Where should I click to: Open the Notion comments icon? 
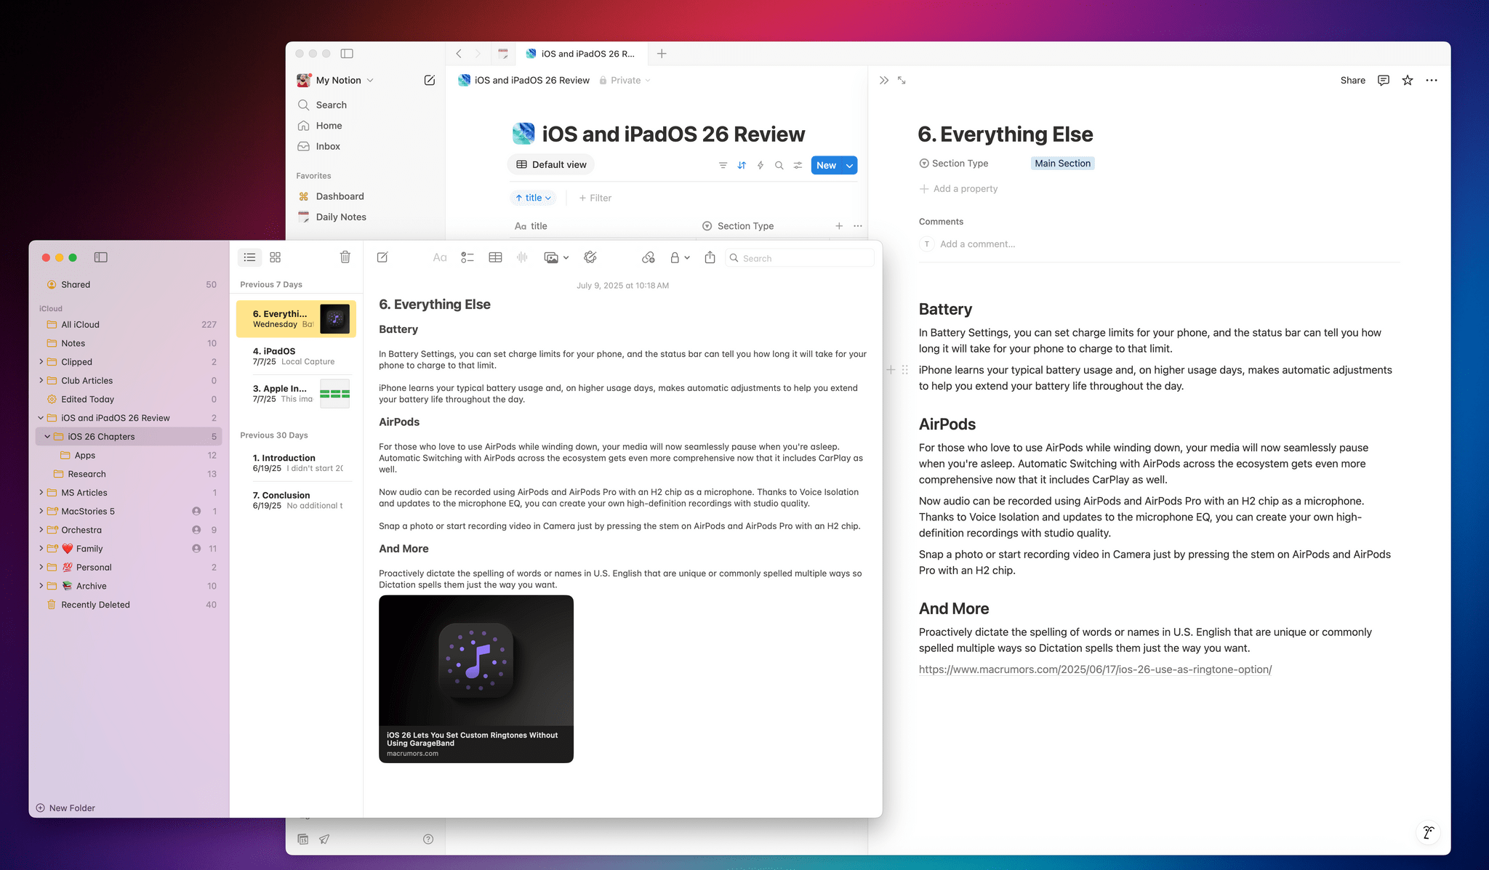pos(1383,81)
